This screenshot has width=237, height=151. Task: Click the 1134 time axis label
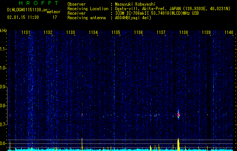coord(93,32)
